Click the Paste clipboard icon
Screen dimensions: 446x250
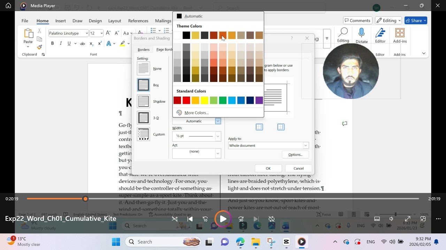point(28,34)
